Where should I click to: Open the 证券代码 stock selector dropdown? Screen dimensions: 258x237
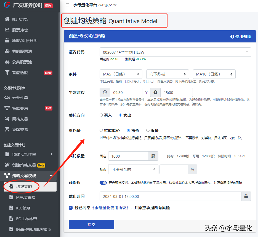tap(175, 52)
